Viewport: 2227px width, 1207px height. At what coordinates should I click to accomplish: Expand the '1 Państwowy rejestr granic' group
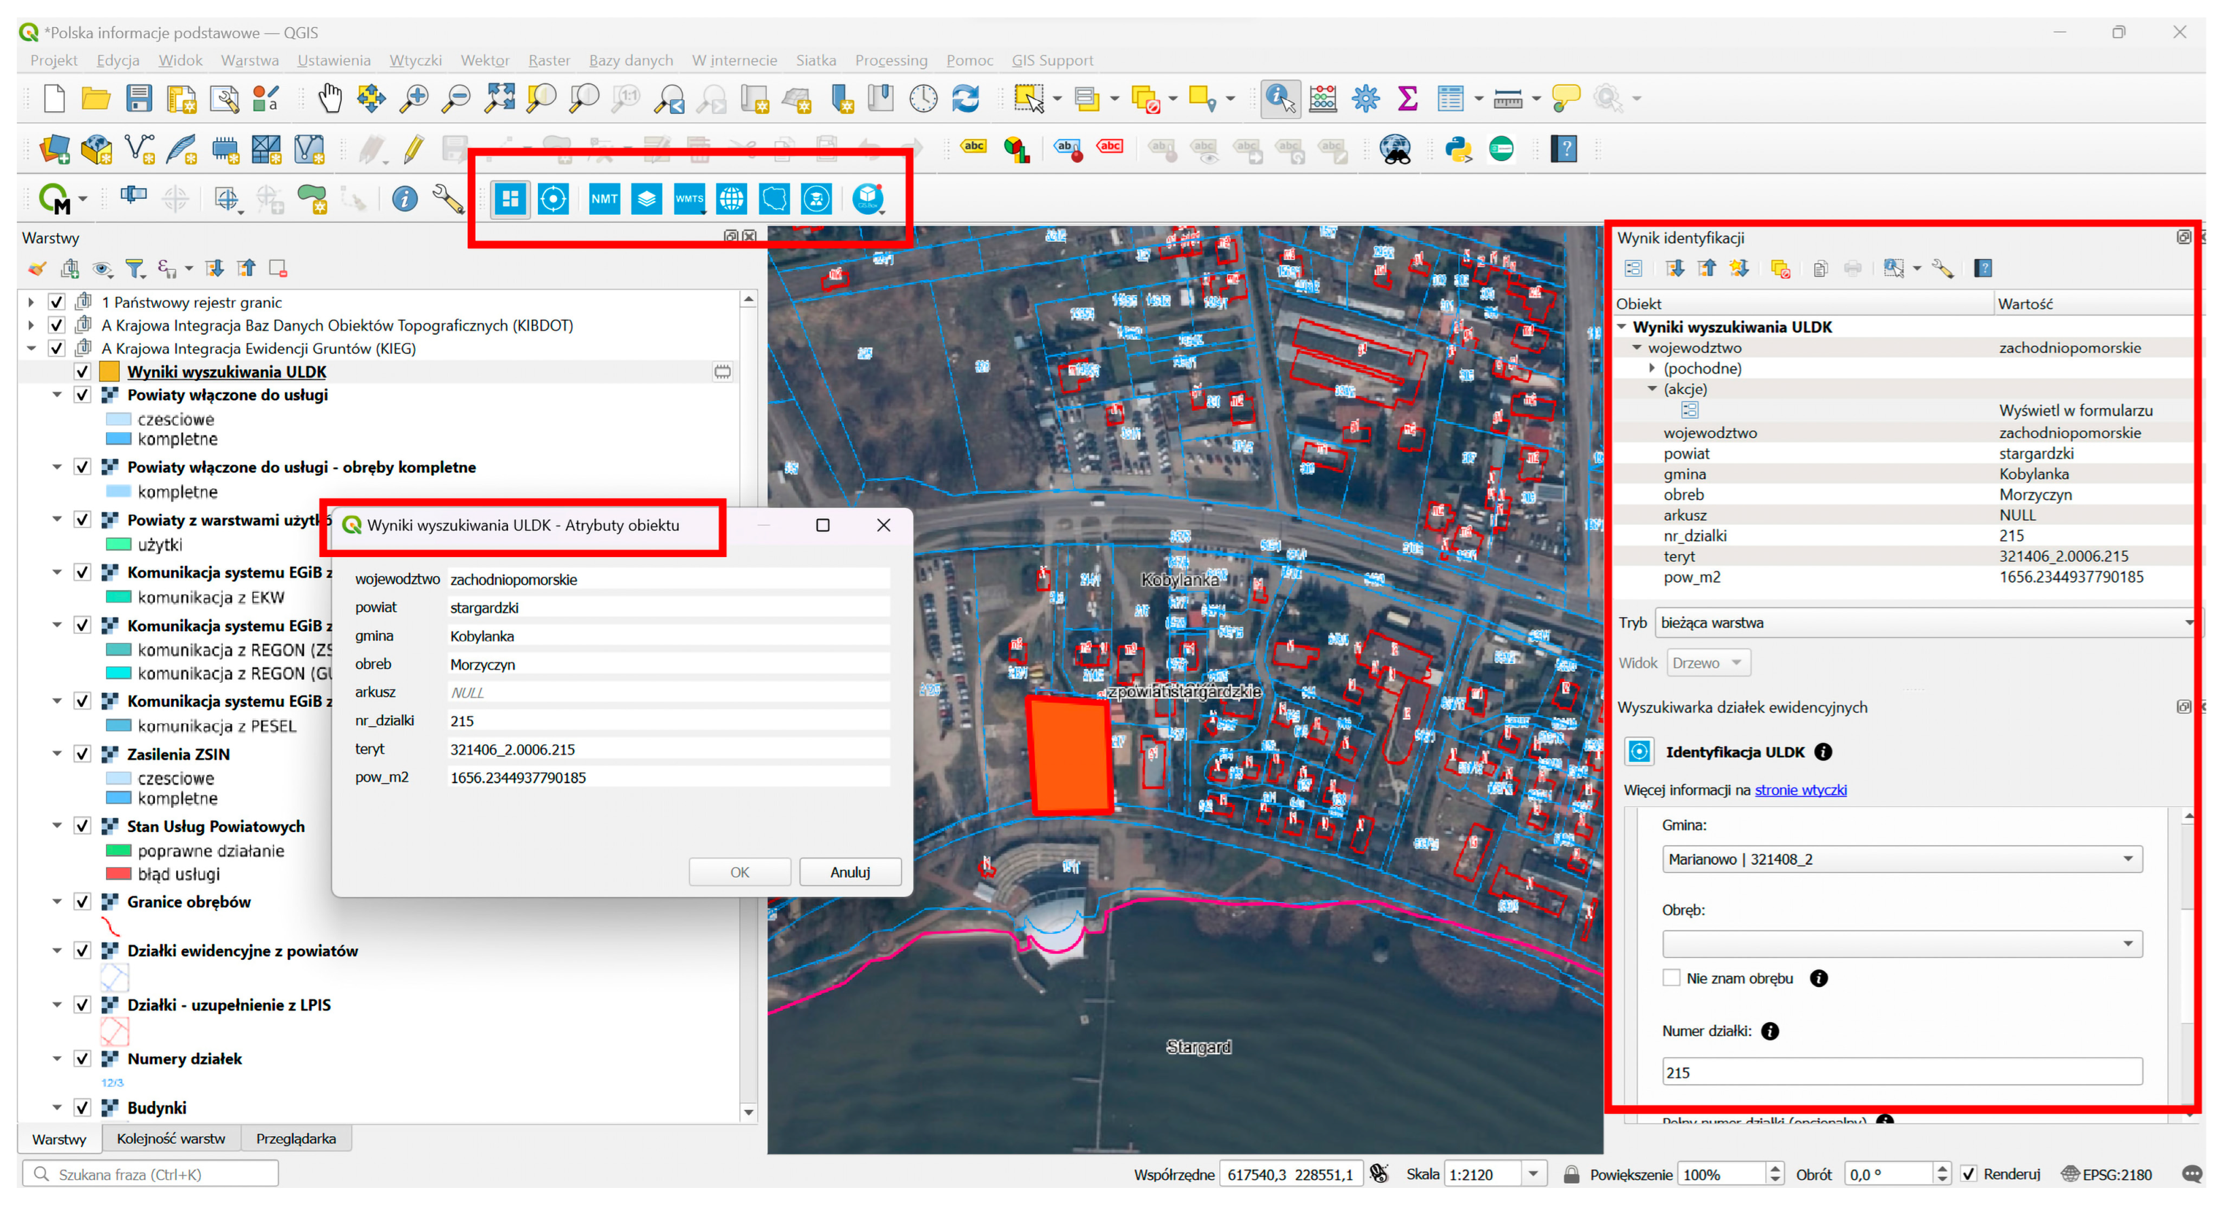point(31,303)
